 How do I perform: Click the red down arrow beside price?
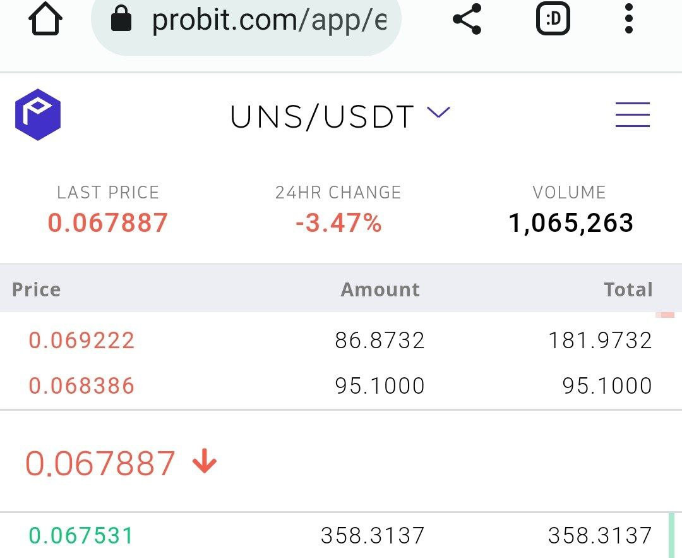tap(205, 461)
